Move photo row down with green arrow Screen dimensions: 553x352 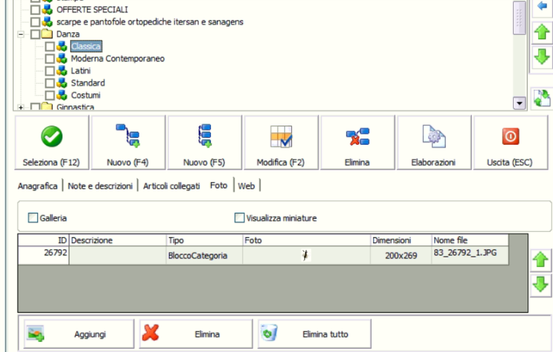(541, 284)
